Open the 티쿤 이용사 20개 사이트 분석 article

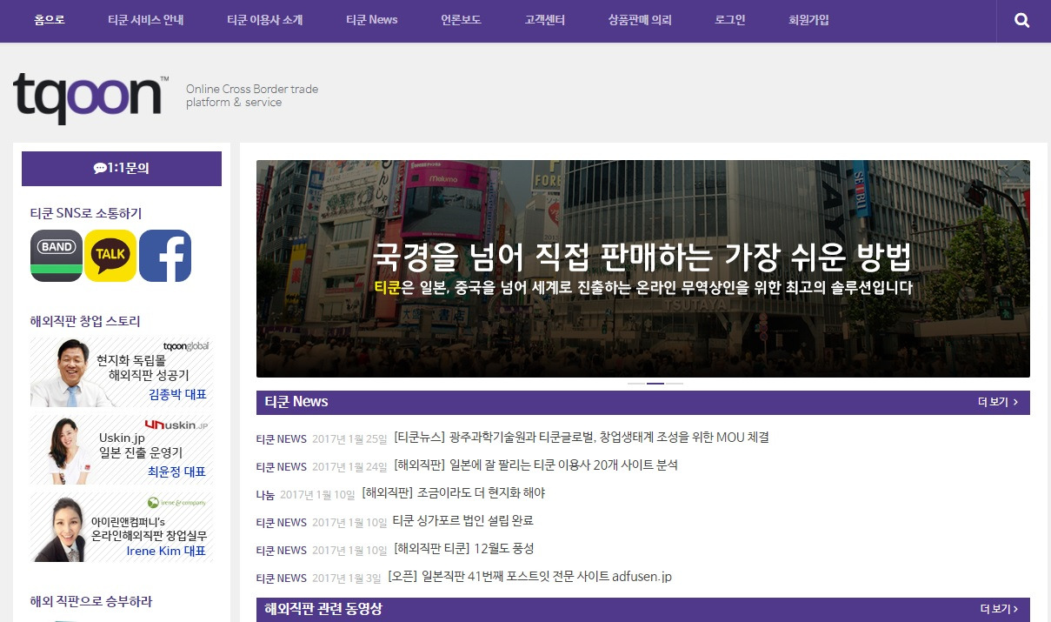click(x=535, y=465)
